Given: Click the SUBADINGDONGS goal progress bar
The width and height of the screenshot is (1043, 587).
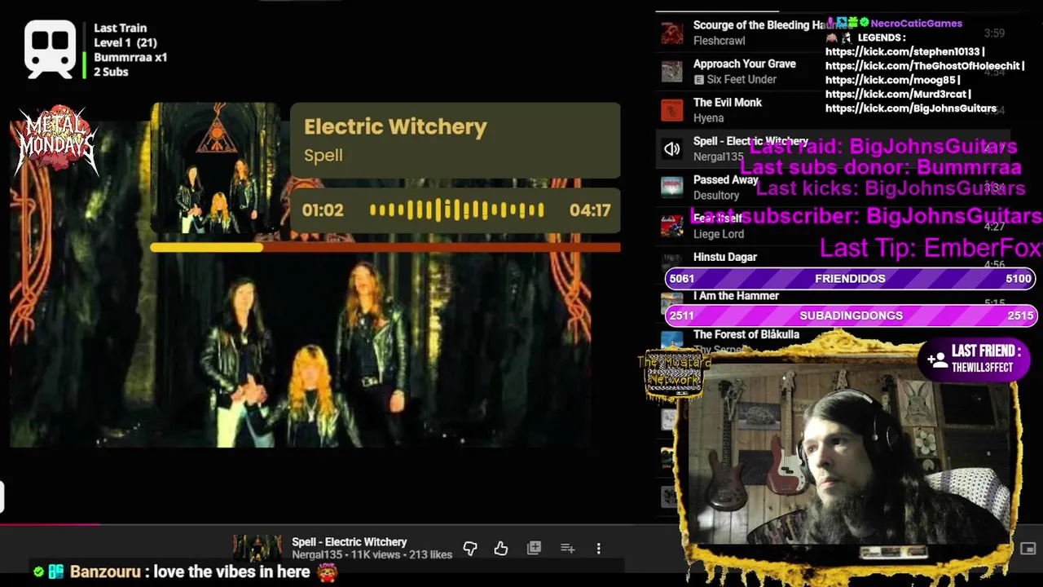Looking at the screenshot, I should 850,316.
